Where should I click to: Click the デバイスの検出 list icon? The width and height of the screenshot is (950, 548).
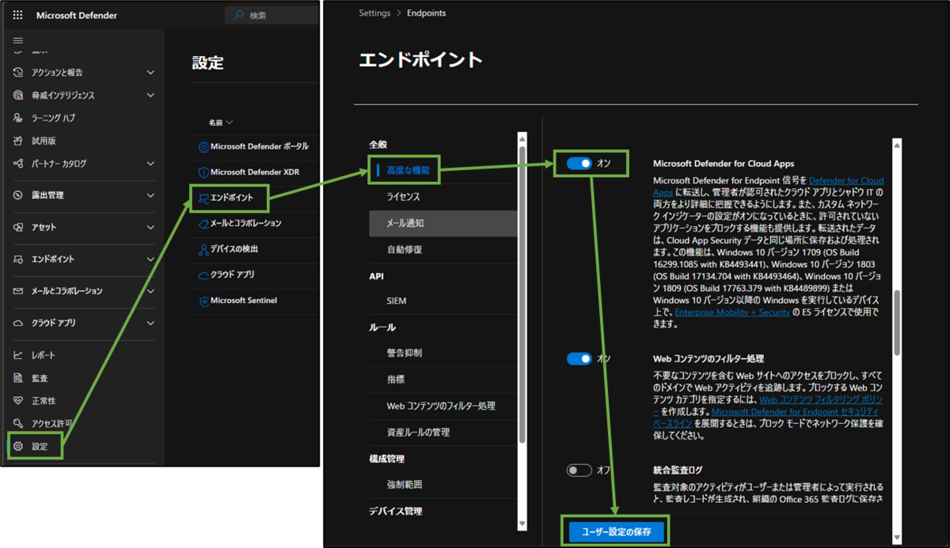tap(203, 249)
